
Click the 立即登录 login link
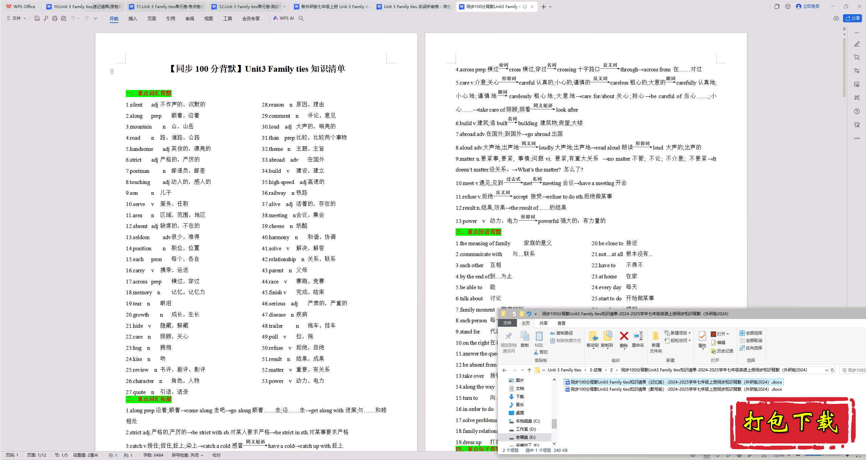[x=808, y=6]
